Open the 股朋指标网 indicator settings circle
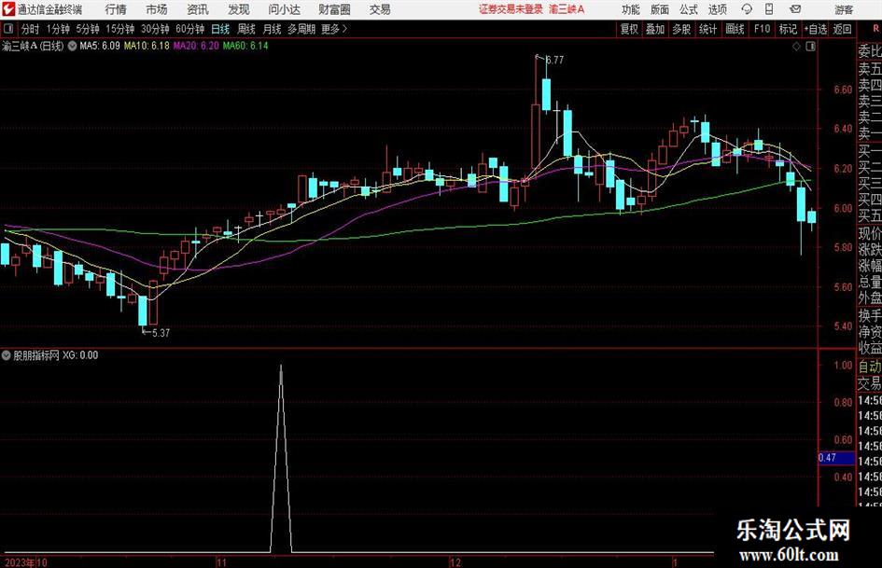The image size is (882, 568). 7,355
